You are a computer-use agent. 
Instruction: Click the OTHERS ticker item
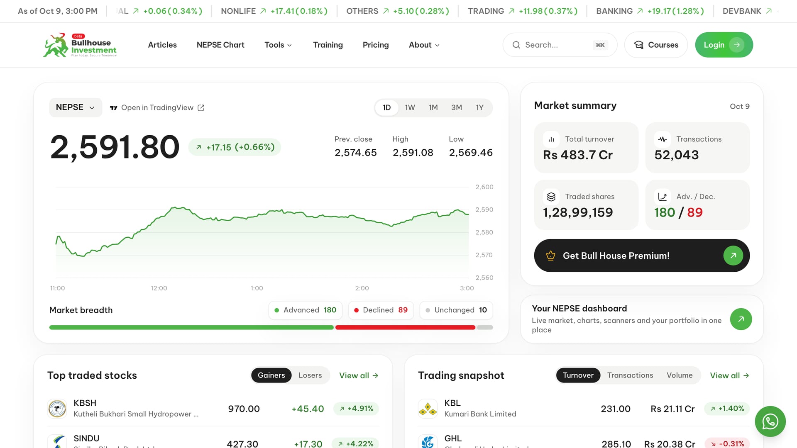click(x=398, y=11)
